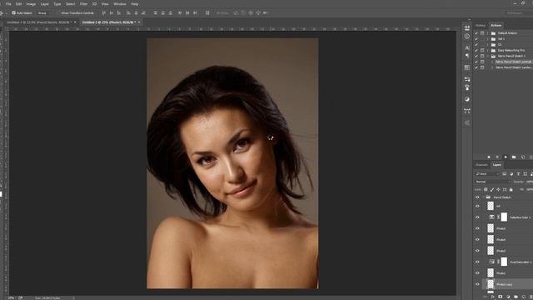
Task: Select the Photo1 copy layer thumbnail
Action: pyautogui.click(x=491, y=284)
